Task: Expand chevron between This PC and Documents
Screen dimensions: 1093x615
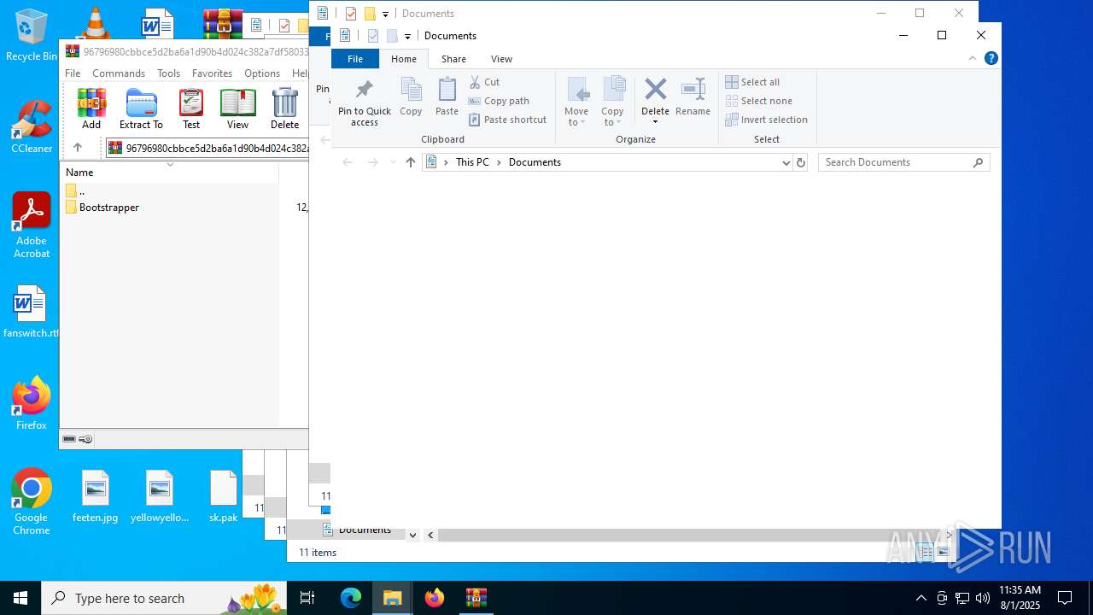Action: coord(500,162)
